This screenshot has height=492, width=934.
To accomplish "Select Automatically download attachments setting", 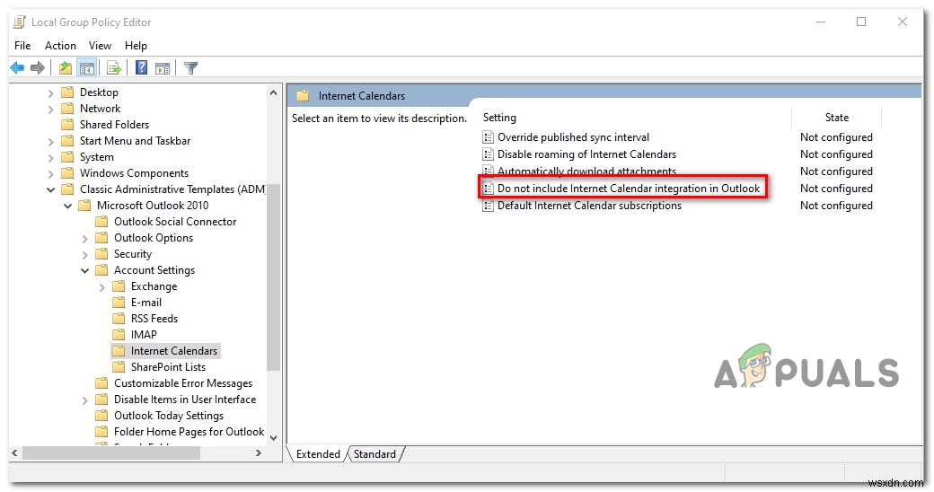I will 586,171.
